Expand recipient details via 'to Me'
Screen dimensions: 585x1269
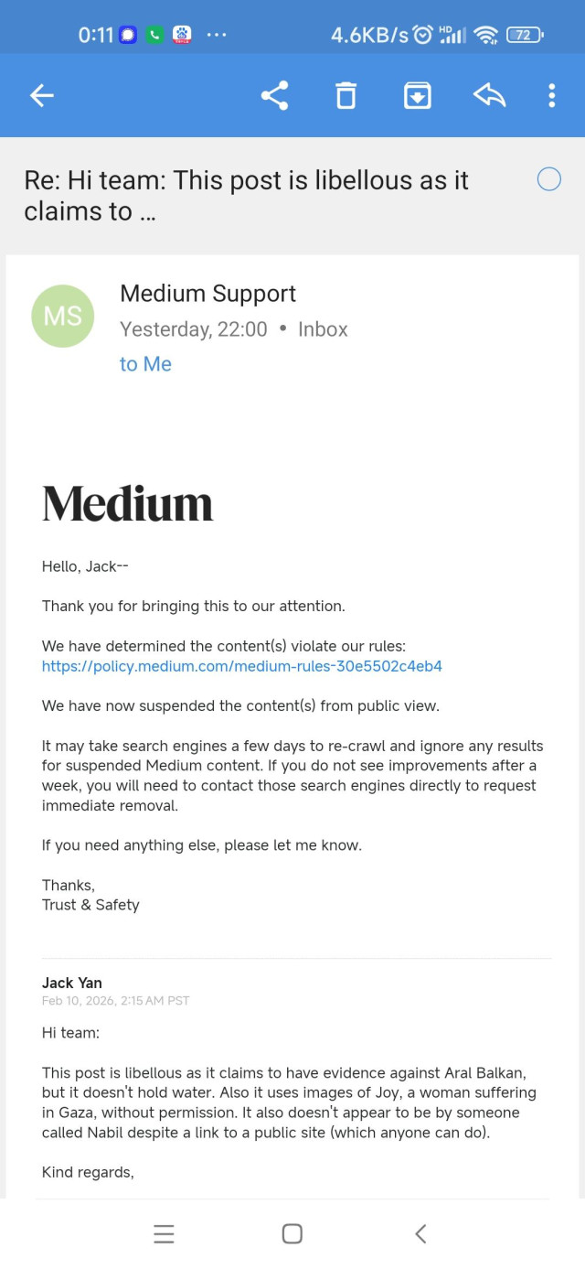145,364
